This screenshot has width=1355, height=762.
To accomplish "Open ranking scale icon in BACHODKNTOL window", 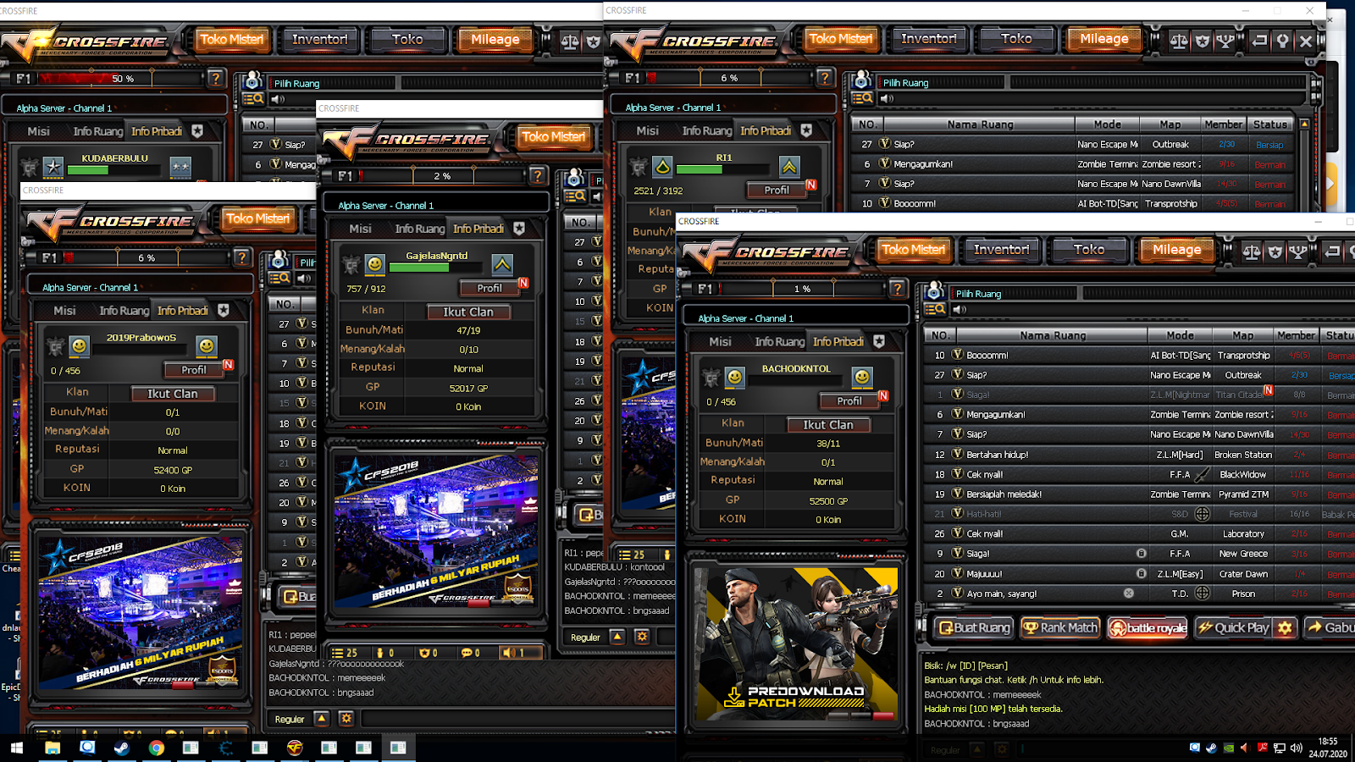I will tap(1251, 251).
